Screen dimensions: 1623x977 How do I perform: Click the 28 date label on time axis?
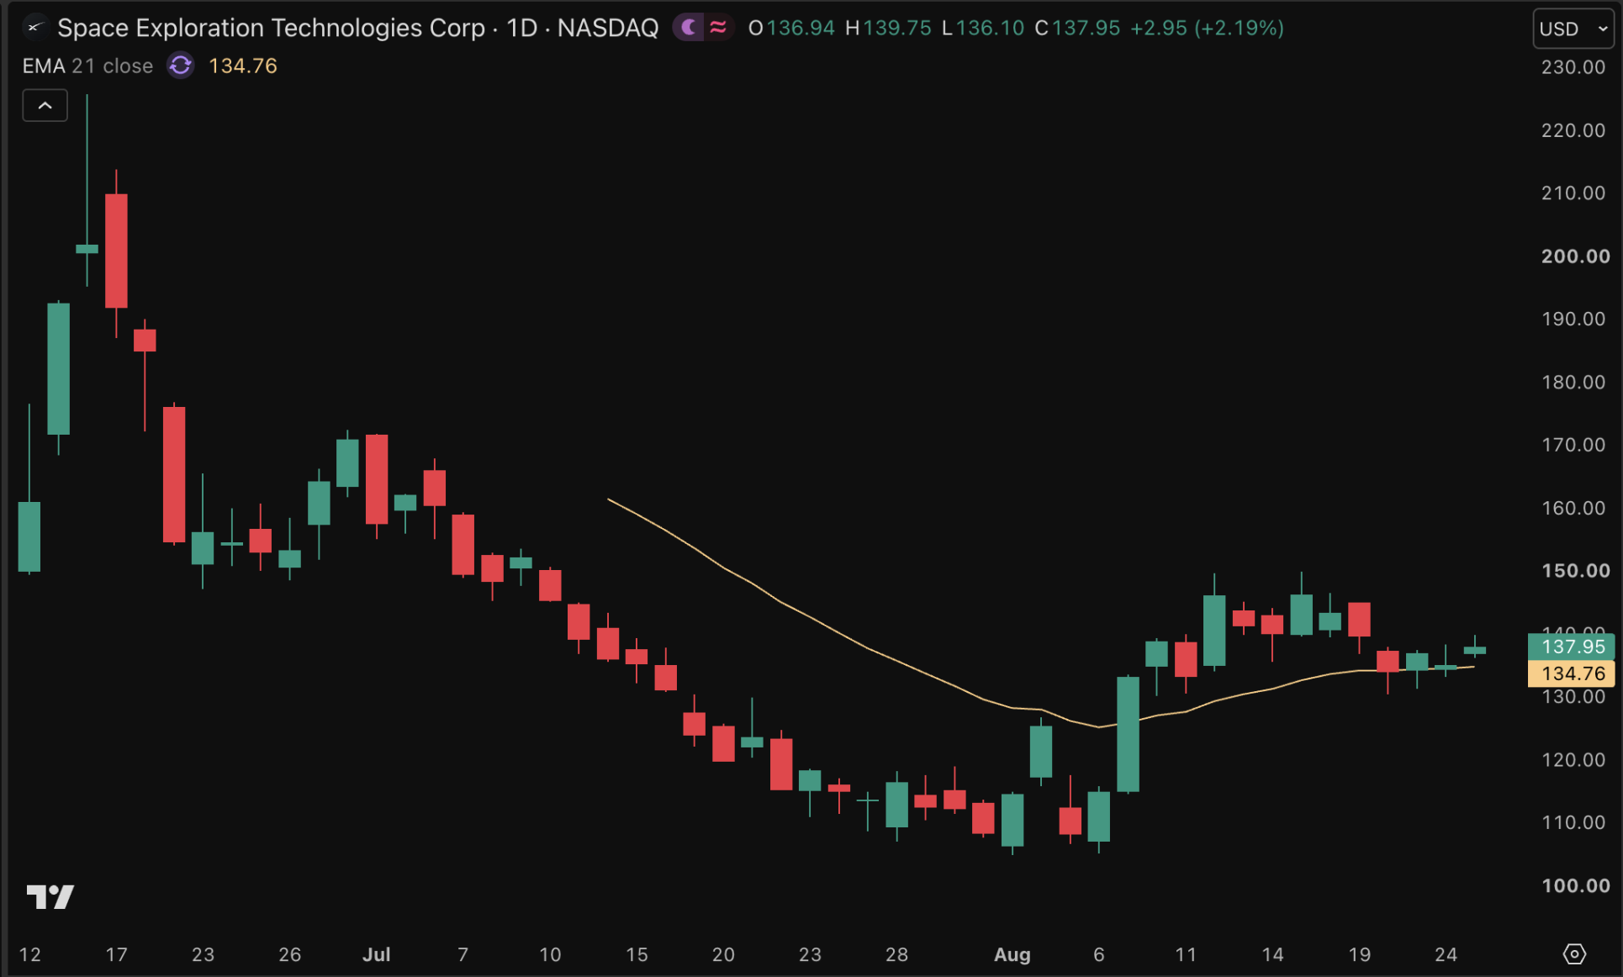click(896, 954)
